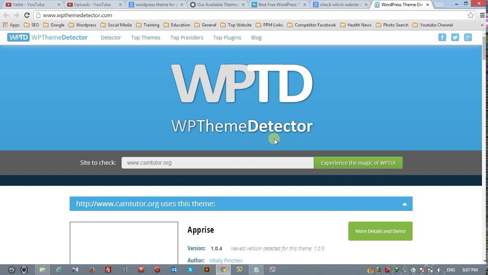
Task: Collapse the camtutor.org theme results panel
Action: (x=405, y=204)
